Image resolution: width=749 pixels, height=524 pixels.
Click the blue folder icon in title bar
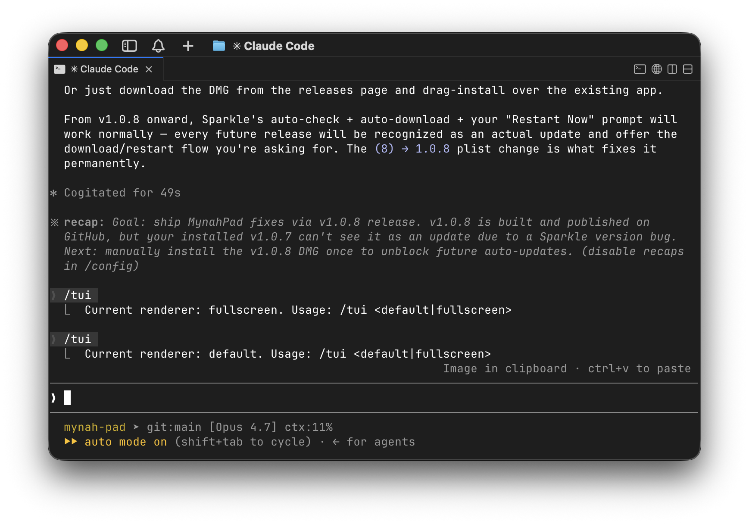coord(219,46)
